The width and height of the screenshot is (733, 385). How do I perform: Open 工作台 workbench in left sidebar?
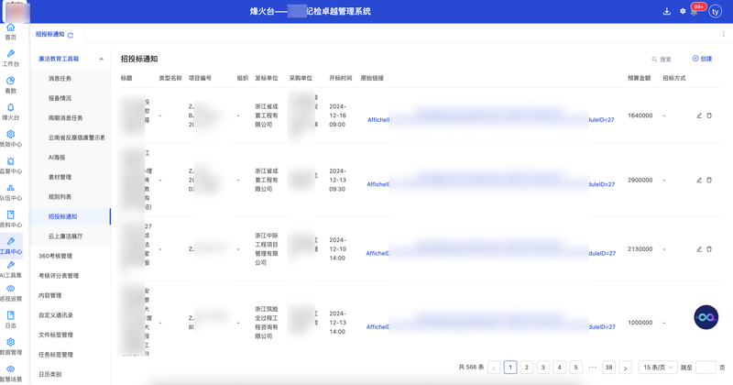[10, 58]
